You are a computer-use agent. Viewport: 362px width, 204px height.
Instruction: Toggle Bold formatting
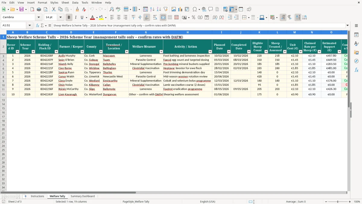69,18
